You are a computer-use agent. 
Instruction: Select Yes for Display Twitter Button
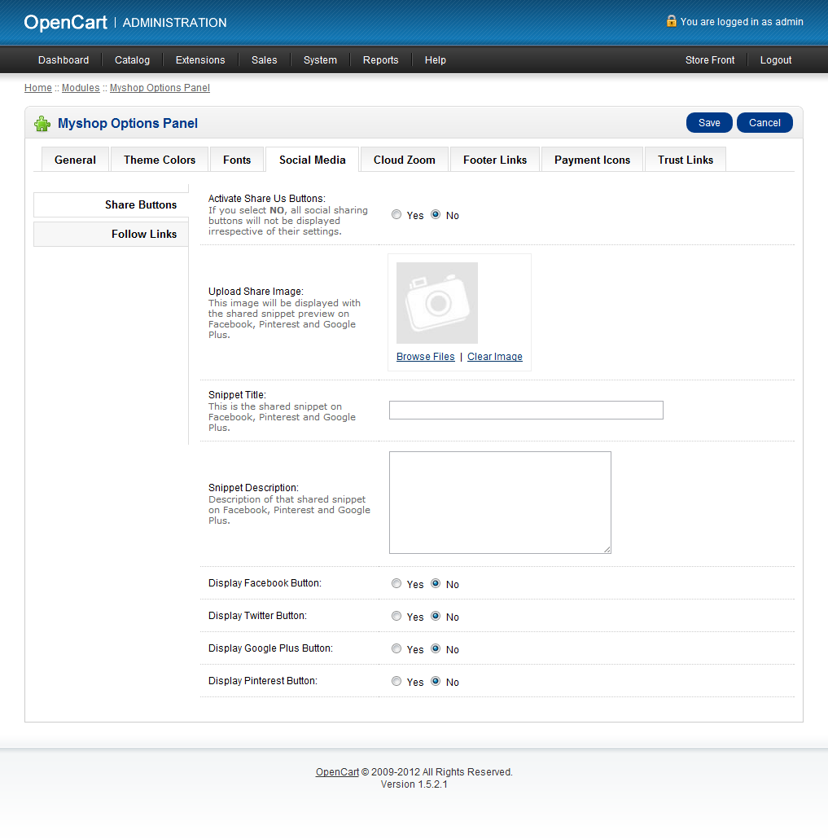tap(396, 616)
